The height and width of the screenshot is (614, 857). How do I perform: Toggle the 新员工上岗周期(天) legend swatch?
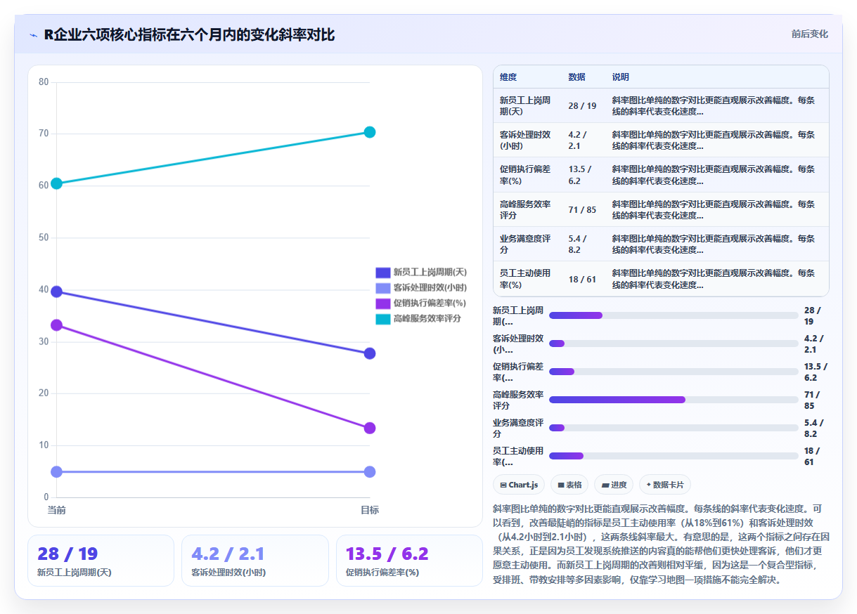[x=382, y=272]
